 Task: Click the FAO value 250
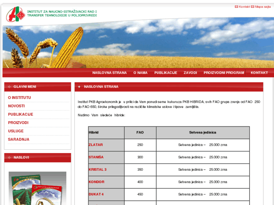click(x=140, y=145)
